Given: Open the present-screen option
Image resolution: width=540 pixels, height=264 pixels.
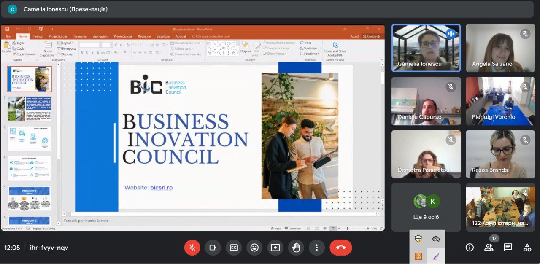Looking at the screenshot, I should coord(275,248).
